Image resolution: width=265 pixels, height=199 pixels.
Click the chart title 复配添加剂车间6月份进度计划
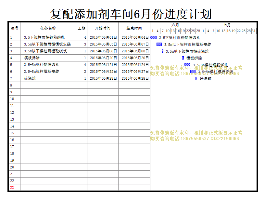pyautogui.click(x=131, y=14)
